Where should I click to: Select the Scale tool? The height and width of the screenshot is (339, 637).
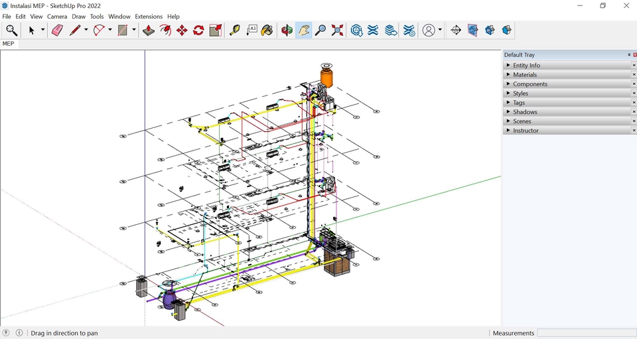tap(215, 30)
